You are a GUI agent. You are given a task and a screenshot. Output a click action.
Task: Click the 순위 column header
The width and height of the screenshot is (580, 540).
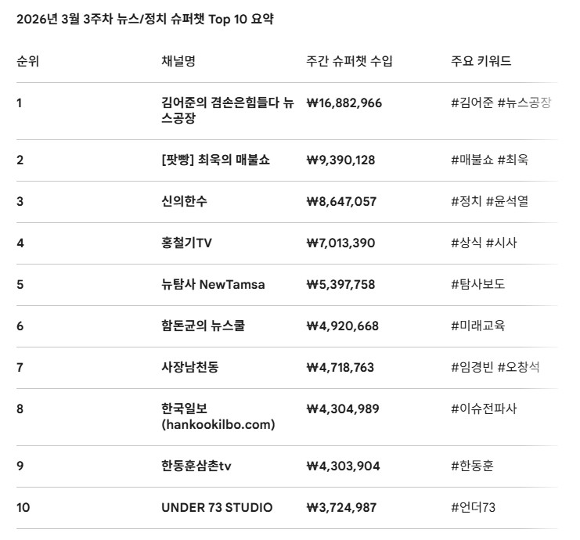(27, 61)
